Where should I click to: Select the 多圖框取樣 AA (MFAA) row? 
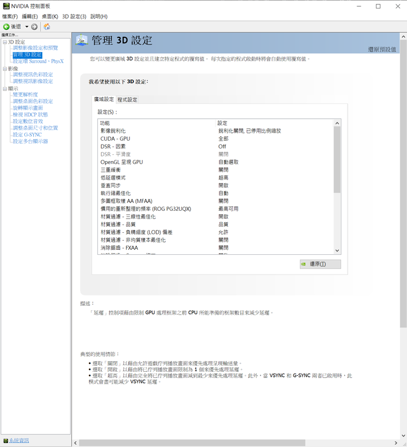(215, 201)
